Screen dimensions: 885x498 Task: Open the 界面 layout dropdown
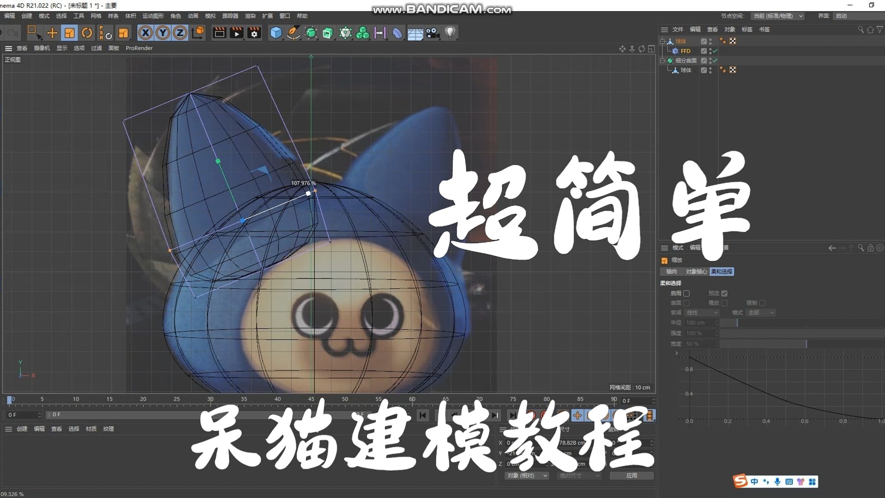(860, 16)
